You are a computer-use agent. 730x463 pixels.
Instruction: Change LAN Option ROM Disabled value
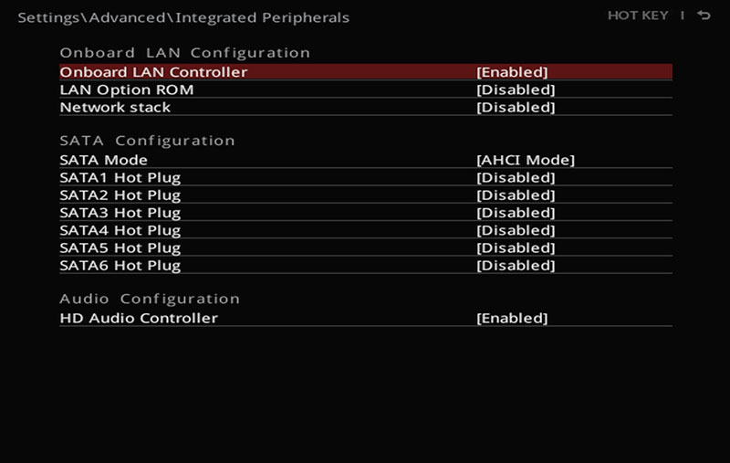(x=516, y=89)
